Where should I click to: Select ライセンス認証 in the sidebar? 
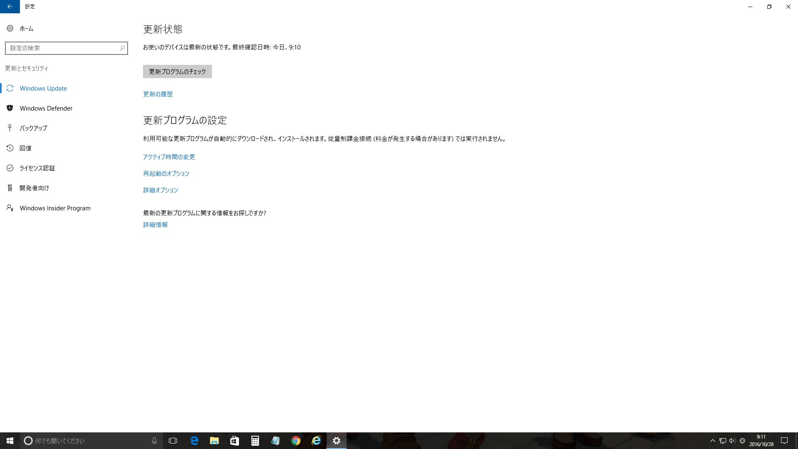click(66, 168)
